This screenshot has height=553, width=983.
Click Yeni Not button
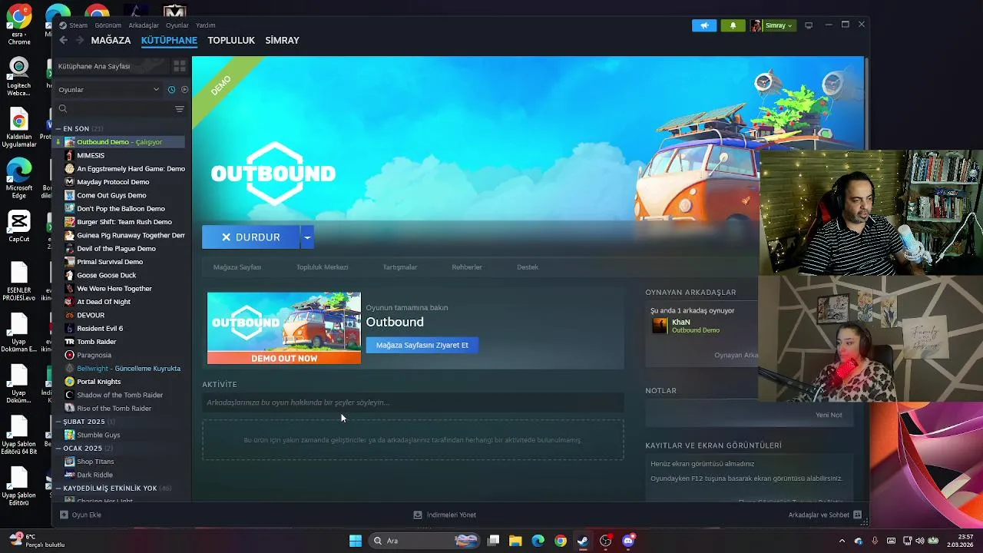[829, 415]
